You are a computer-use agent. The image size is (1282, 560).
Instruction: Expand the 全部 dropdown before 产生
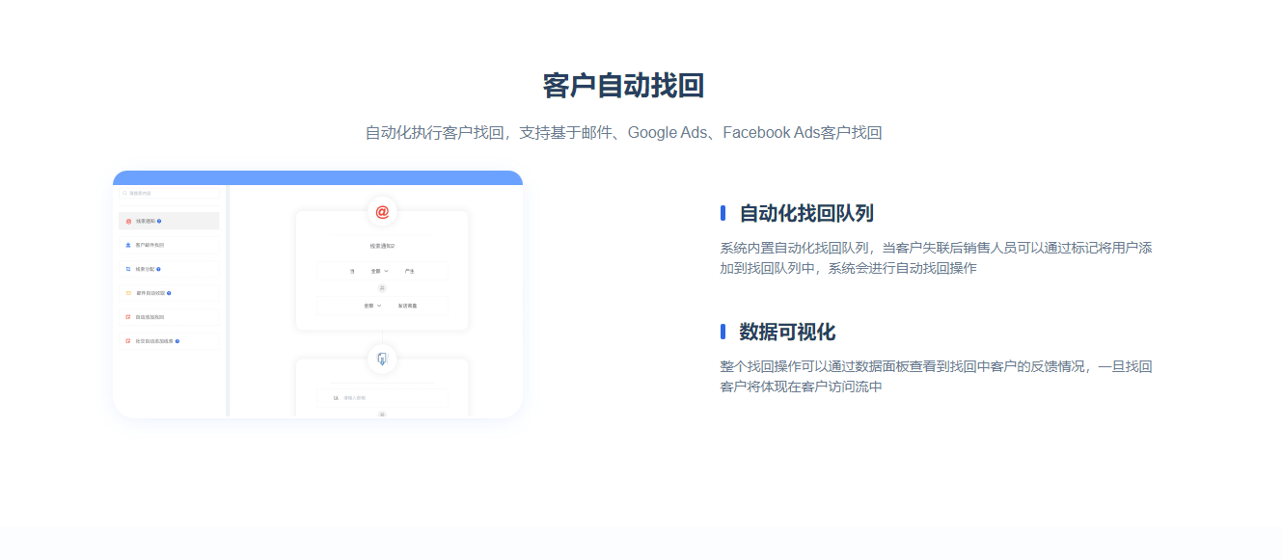(x=379, y=271)
